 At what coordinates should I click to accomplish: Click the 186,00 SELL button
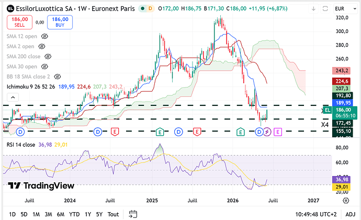coord(19,22)
